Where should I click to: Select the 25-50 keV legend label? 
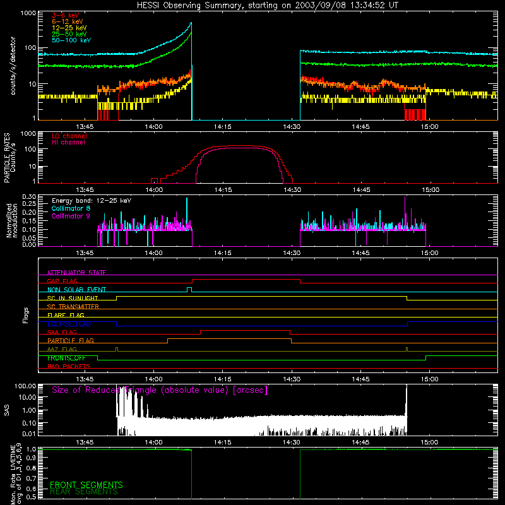69,34
